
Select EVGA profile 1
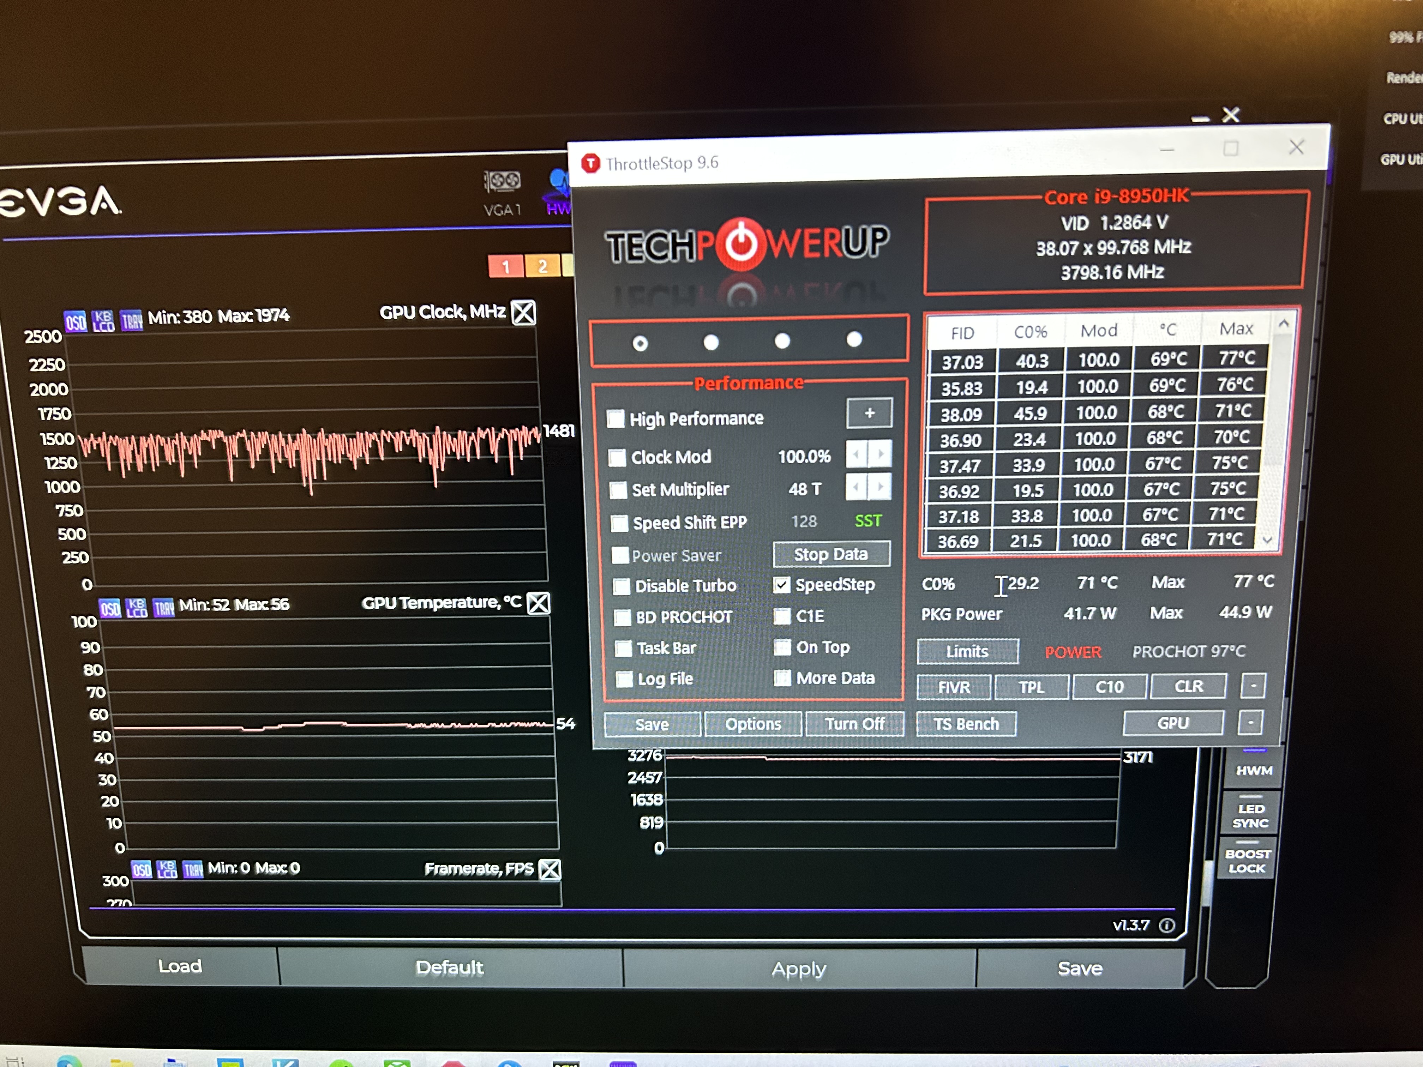tap(506, 266)
